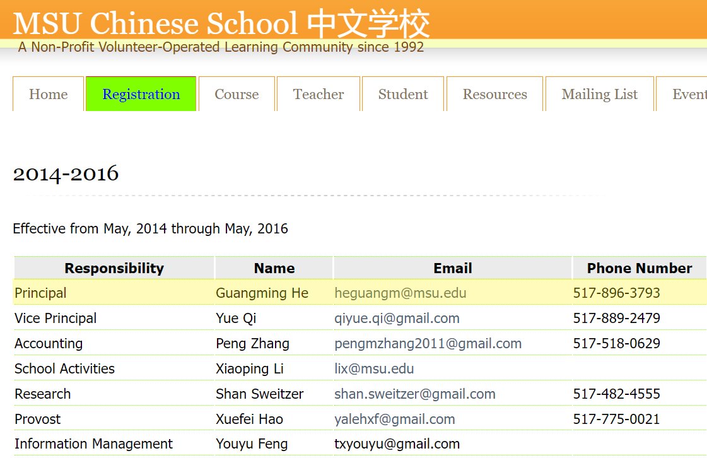Email principal at heguangm@msu.edu
The height and width of the screenshot is (458, 707).
400,293
